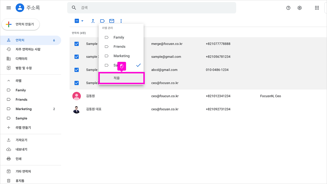Click the building icon for 디렉터리
The image size is (327, 184).
click(x=9, y=59)
